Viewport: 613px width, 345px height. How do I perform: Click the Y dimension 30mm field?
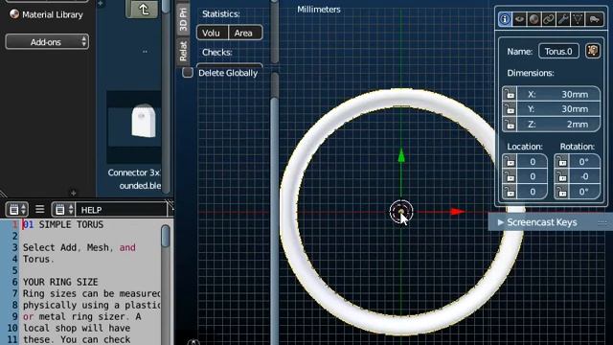(558, 108)
